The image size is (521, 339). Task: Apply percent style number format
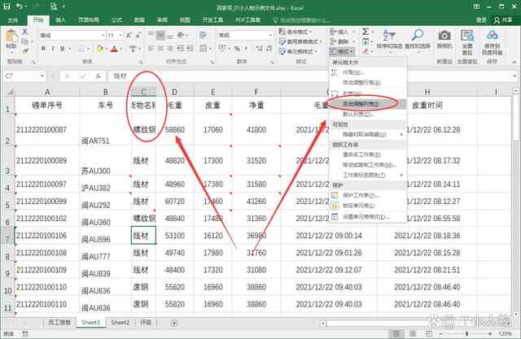(237, 49)
